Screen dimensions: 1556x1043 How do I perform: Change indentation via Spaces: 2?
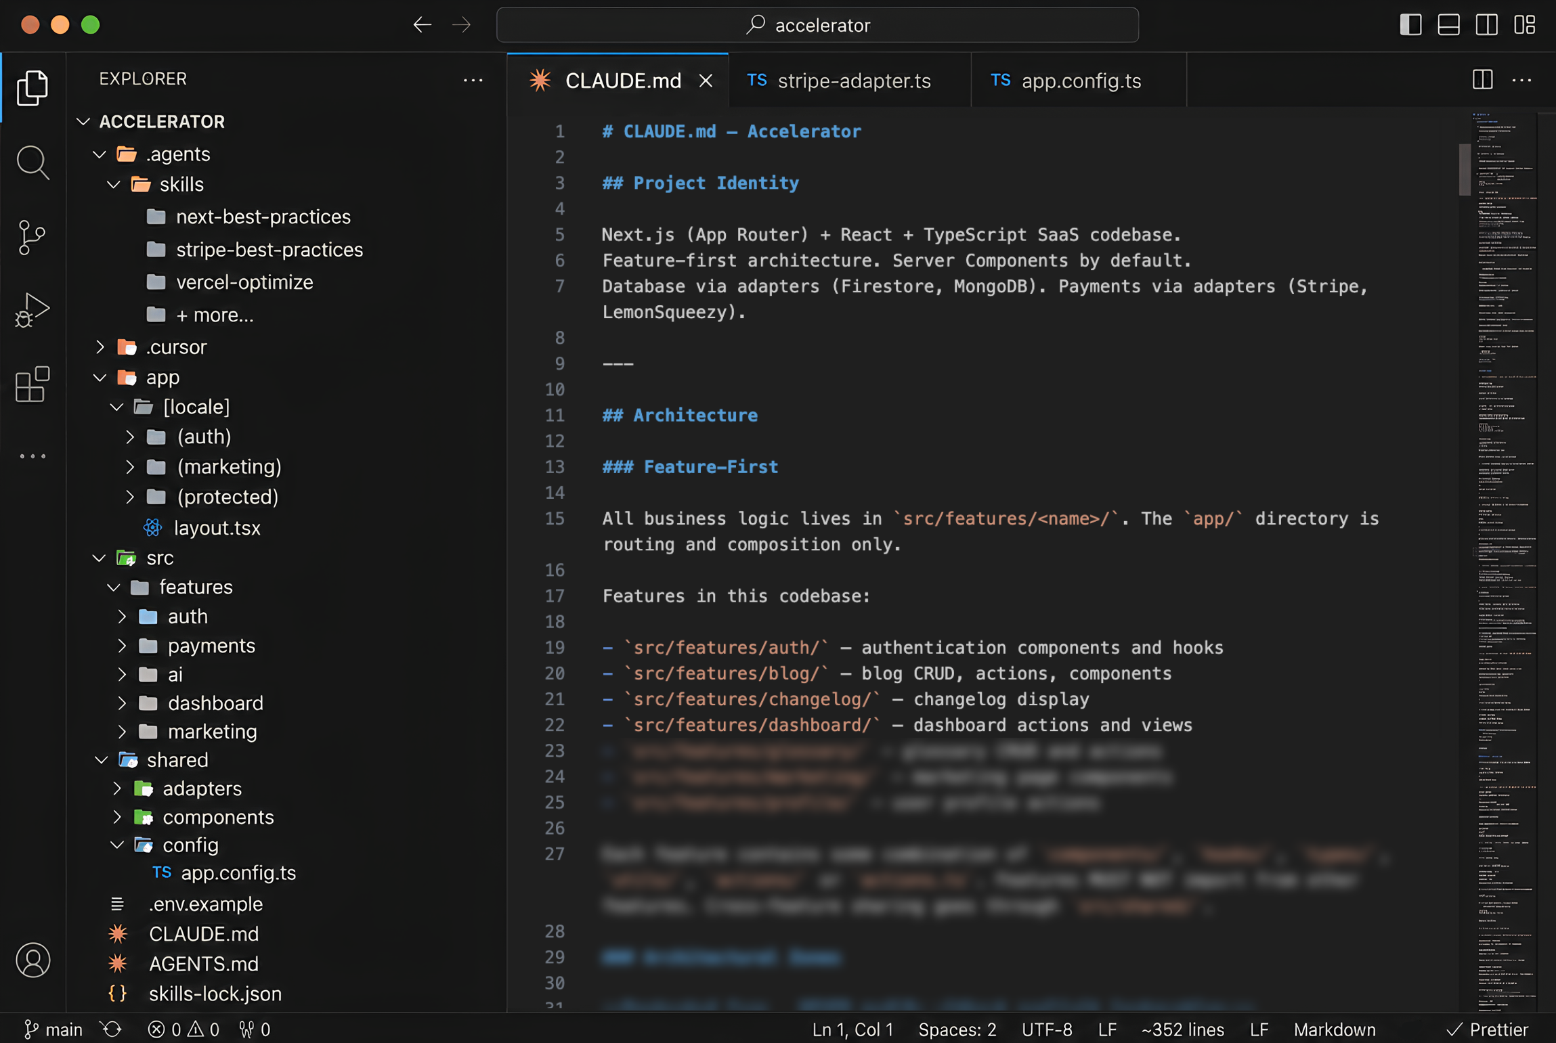(957, 1029)
